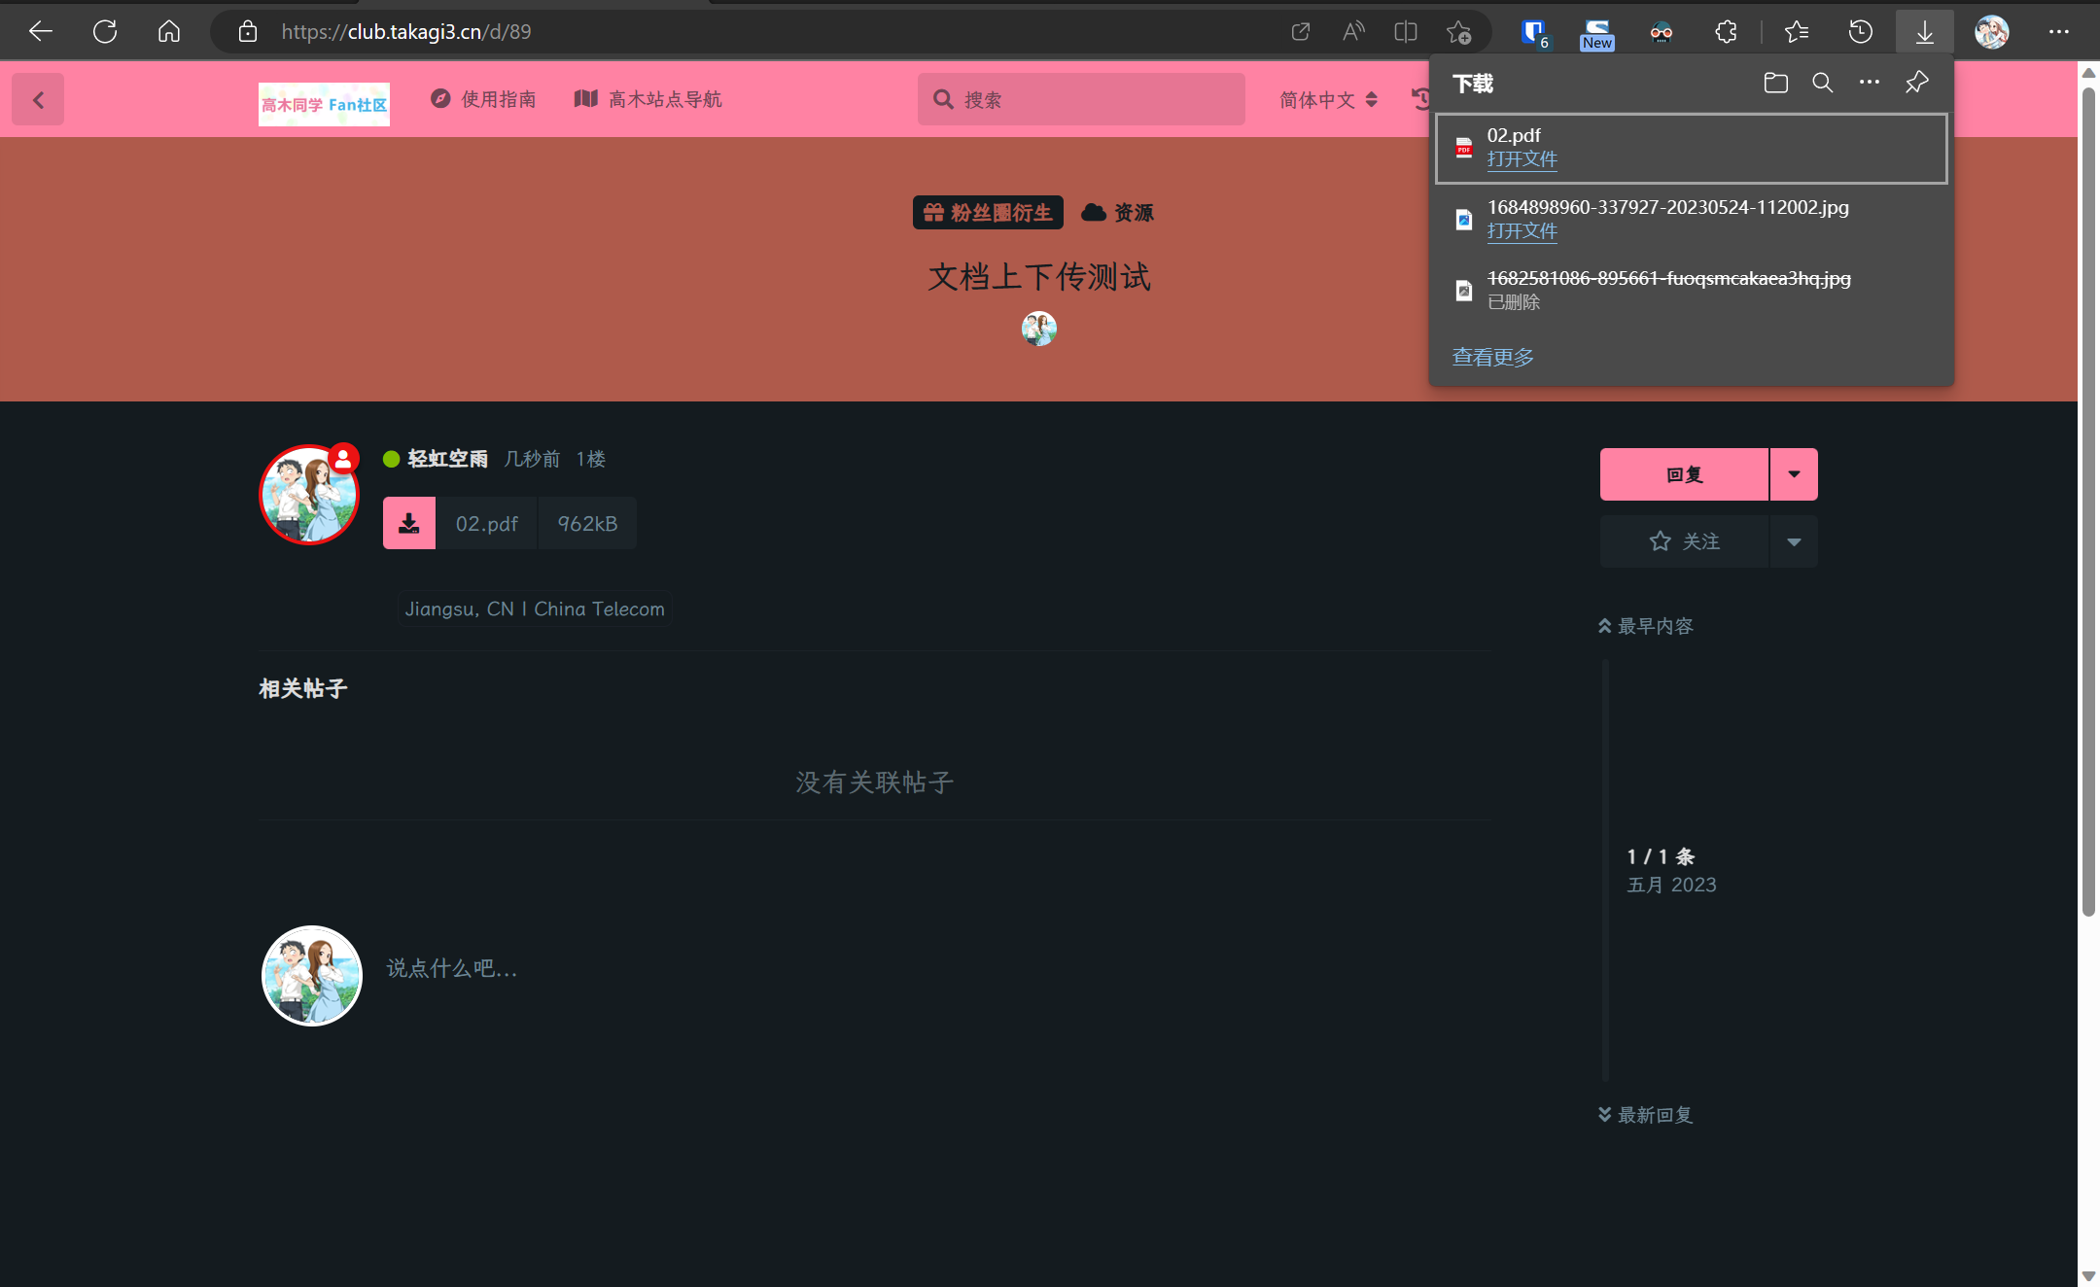Click the 查看更多 link
Viewport: 2100px width, 1287px height.
coord(1492,357)
